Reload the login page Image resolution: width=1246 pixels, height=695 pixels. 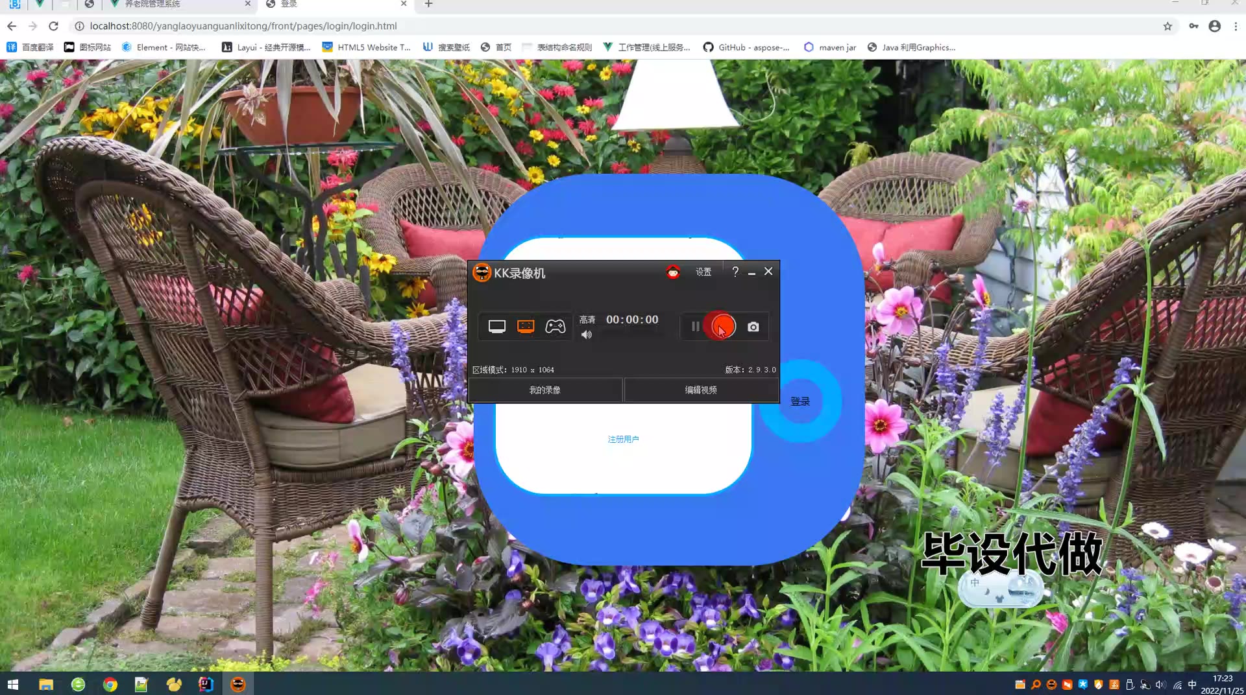coord(54,26)
